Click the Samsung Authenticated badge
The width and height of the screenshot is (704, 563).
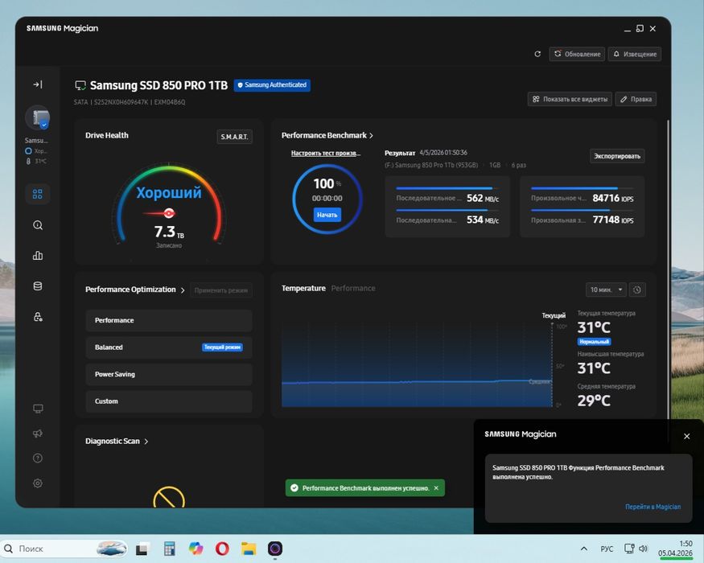pyautogui.click(x=272, y=85)
